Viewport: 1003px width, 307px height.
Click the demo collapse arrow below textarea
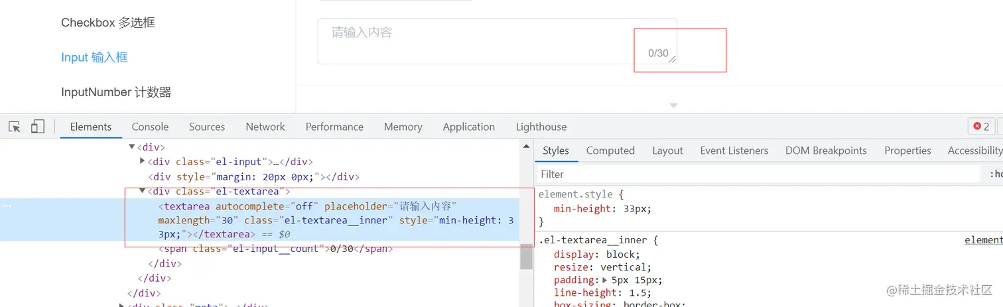point(673,105)
